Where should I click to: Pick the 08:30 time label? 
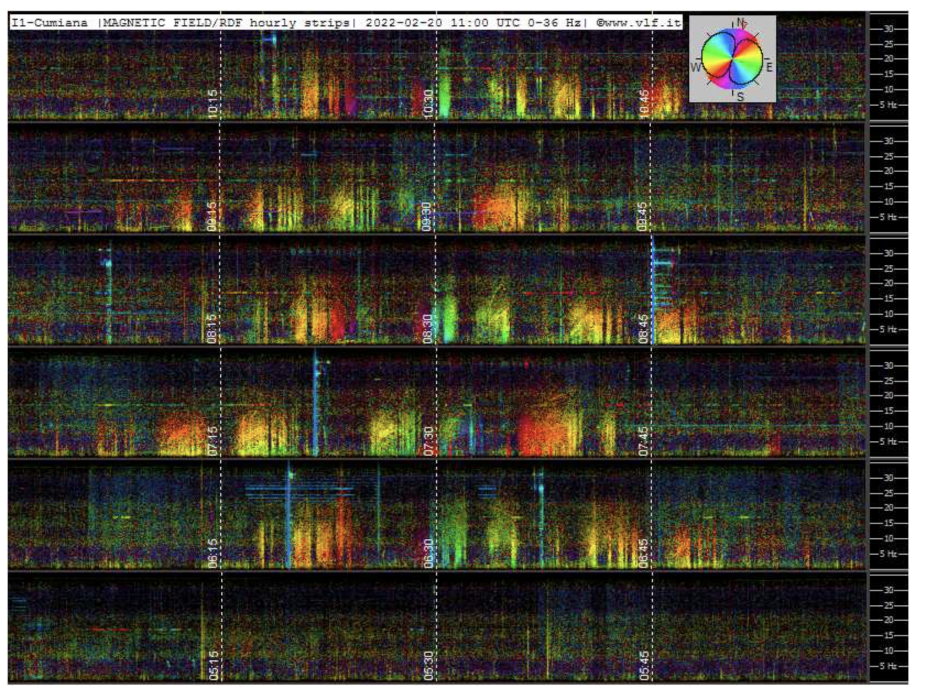pyautogui.click(x=429, y=329)
